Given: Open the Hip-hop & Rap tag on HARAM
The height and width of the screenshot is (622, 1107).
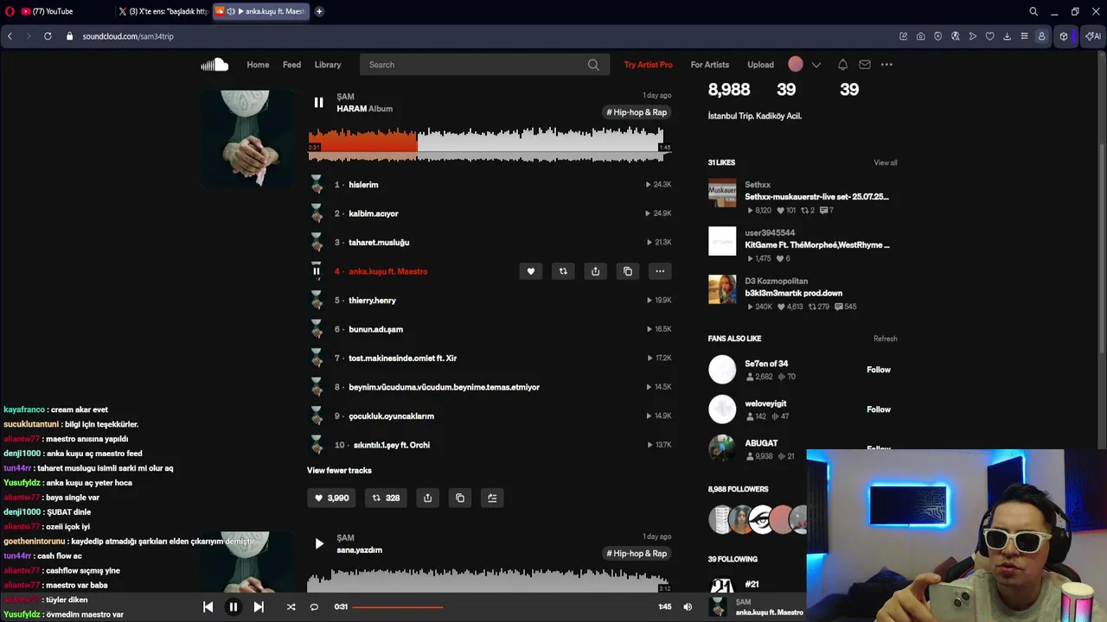Looking at the screenshot, I should (637, 112).
